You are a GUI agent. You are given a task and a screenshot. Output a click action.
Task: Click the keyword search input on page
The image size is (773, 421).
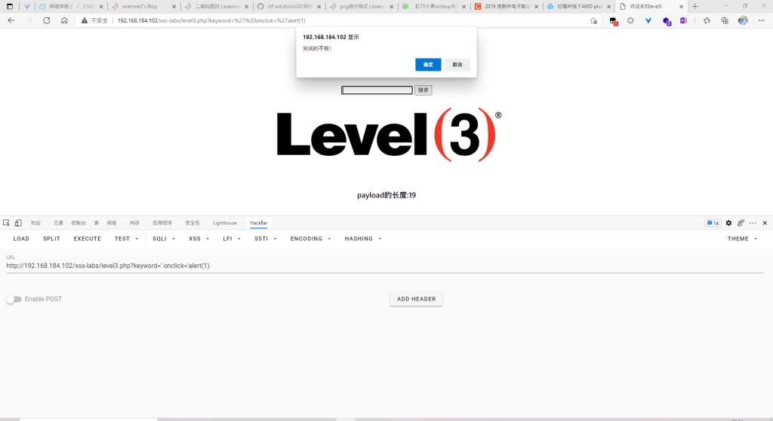coord(377,90)
